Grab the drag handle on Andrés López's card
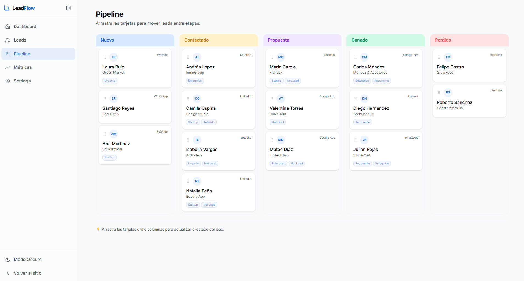524x281 pixels. (188, 57)
